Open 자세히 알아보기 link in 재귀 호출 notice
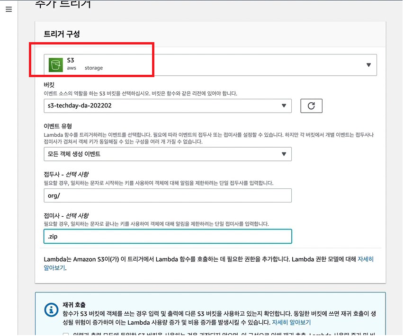 (x=291, y=322)
